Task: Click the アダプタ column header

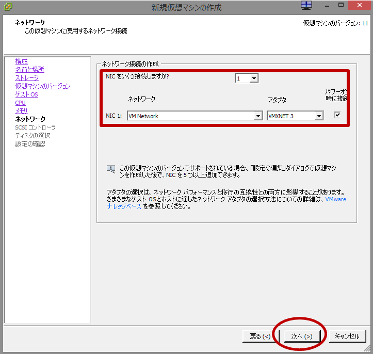Action: pos(277,100)
